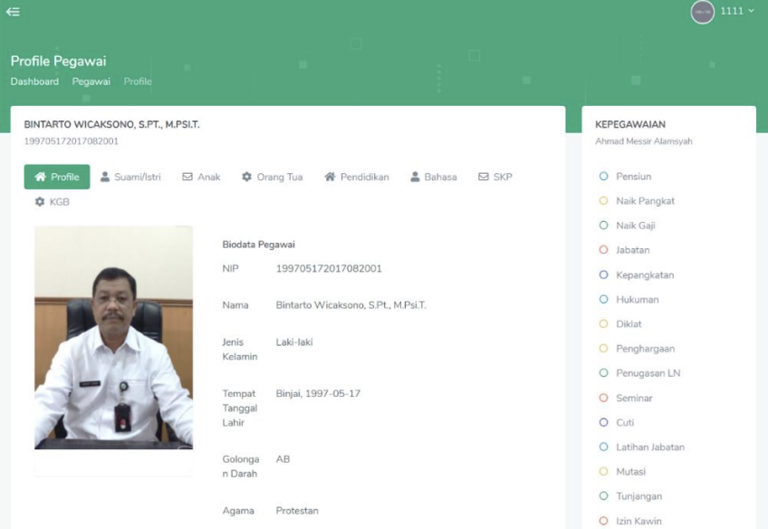Select the name Bintarto Wicaksono, S.Pt., M.Psi.T.
Viewport: 768px width, 529px height.
(x=351, y=304)
